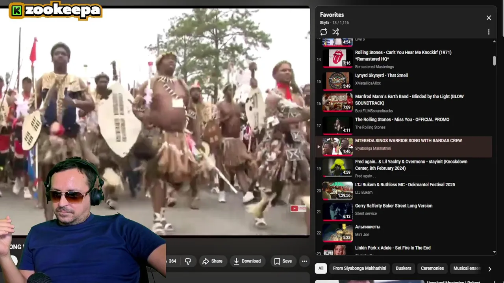Select the Ceremonies filter chip
The width and height of the screenshot is (504, 283).
(x=432, y=268)
